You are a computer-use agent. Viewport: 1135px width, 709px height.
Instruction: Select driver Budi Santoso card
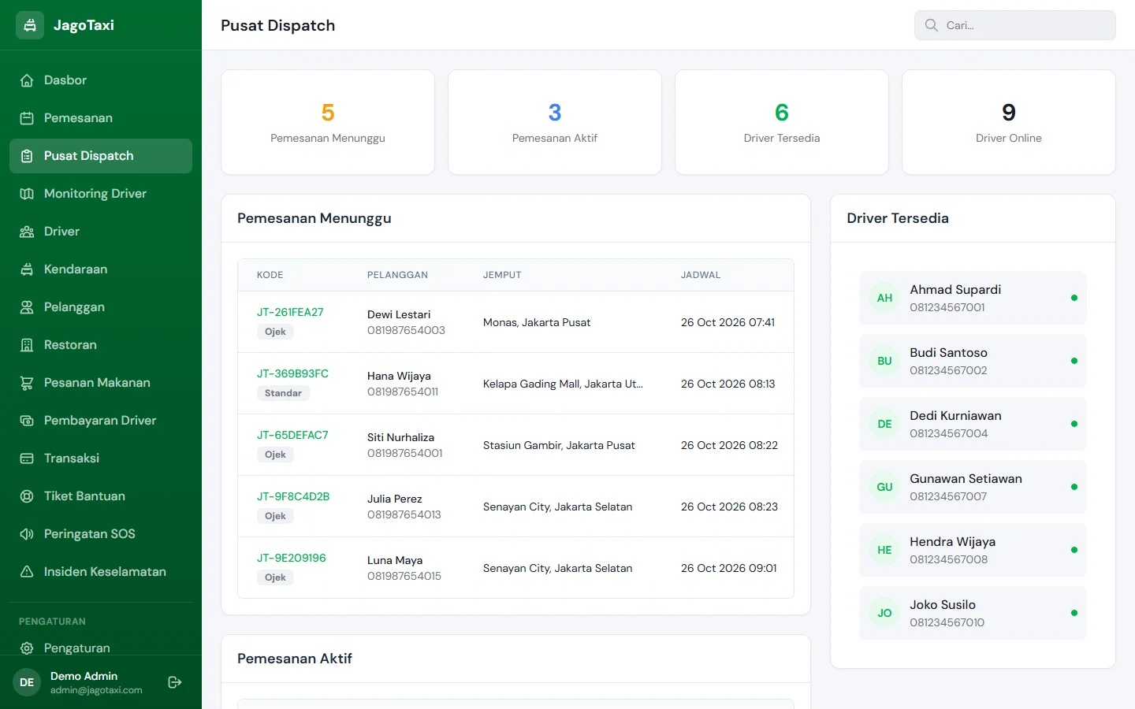(x=973, y=361)
